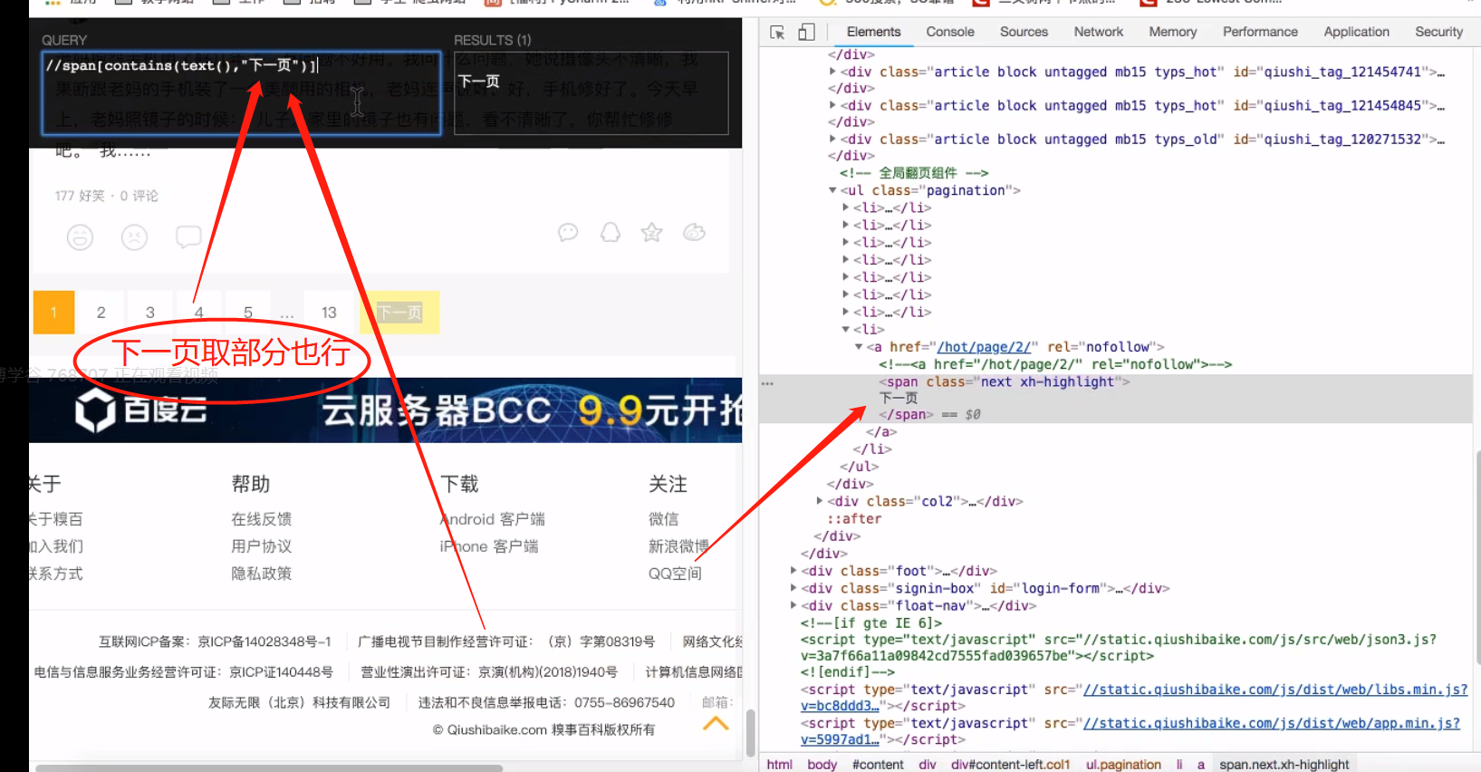Screen dimensions: 1481x772
Task: Switch to the Sources tab
Action: (1024, 32)
